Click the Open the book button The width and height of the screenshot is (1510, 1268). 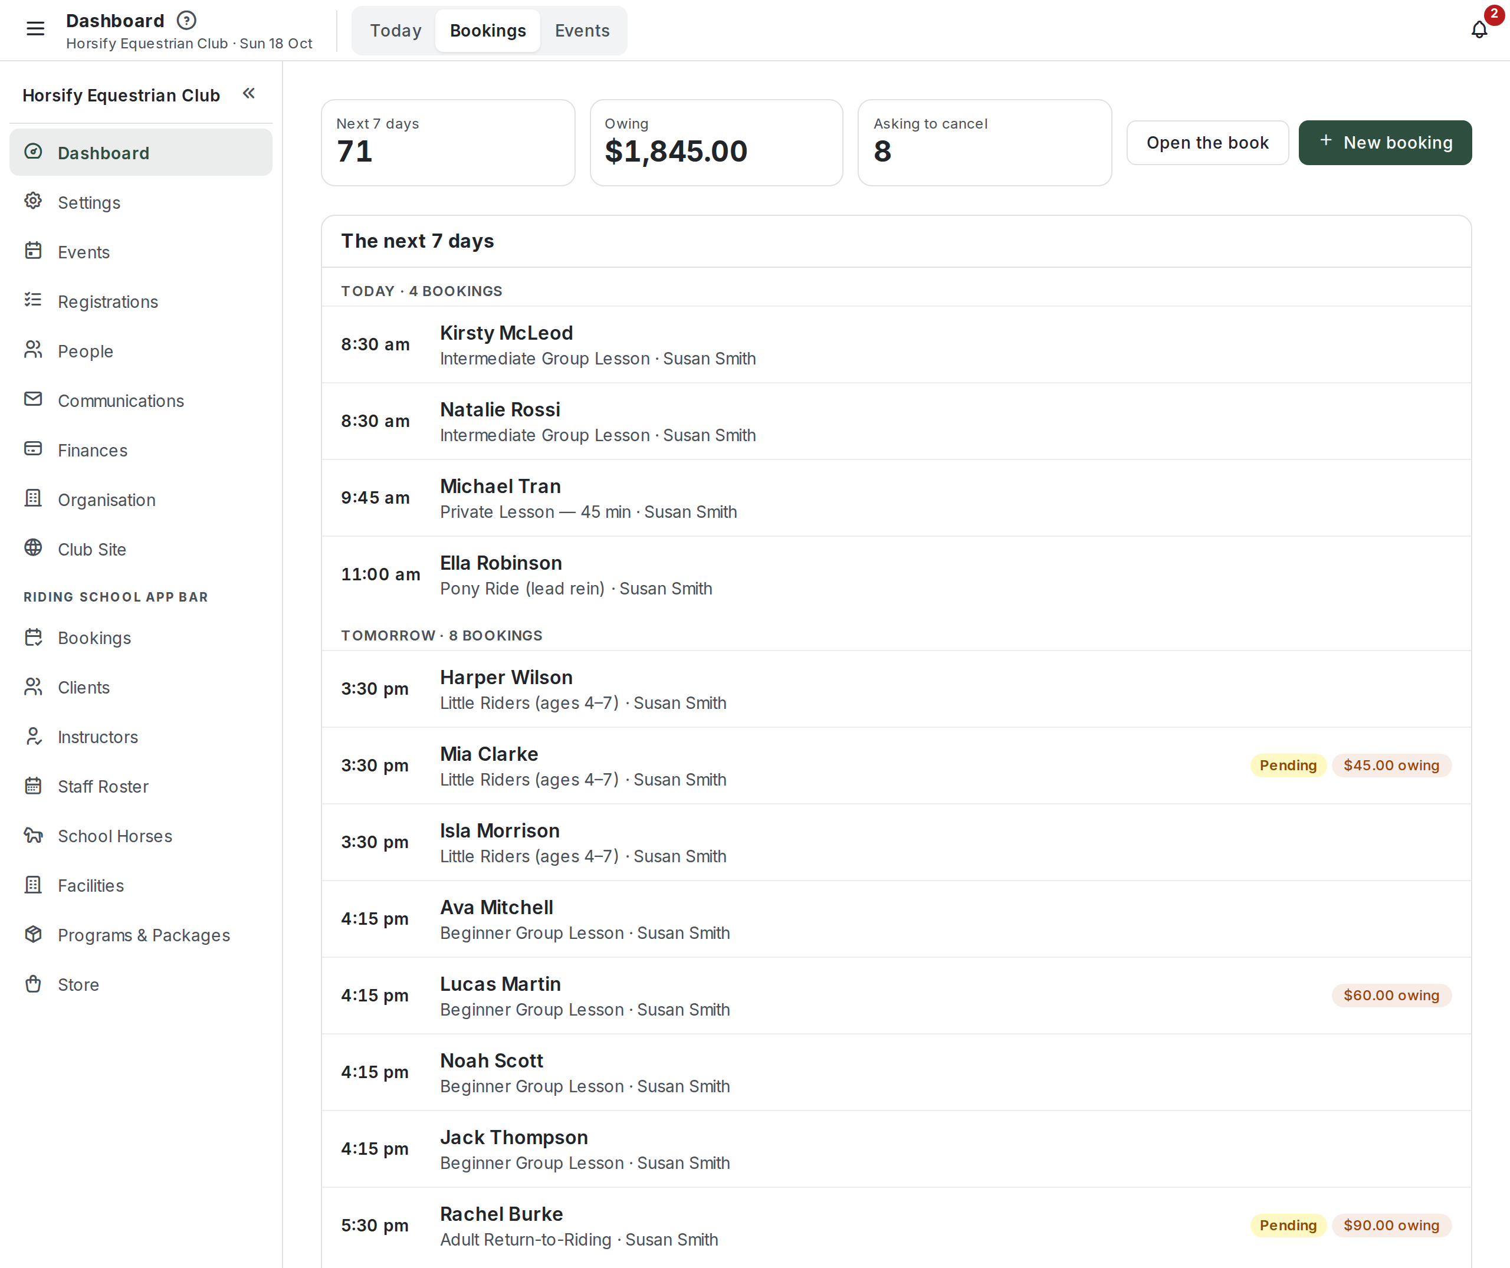pyautogui.click(x=1207, y=143)
